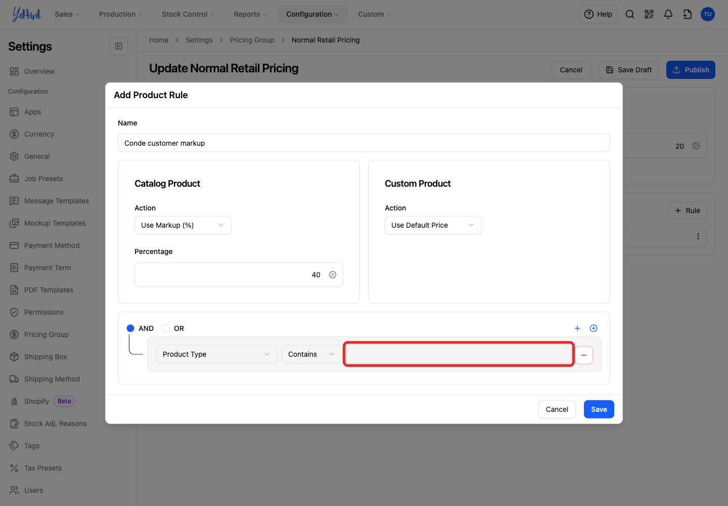Save the product rule
This screenshot has height=506, width=728.
[599, 409]
